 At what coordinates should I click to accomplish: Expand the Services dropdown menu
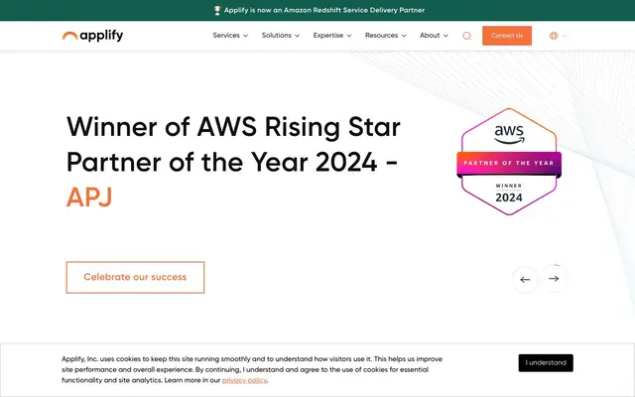click(x=230, y=36)
